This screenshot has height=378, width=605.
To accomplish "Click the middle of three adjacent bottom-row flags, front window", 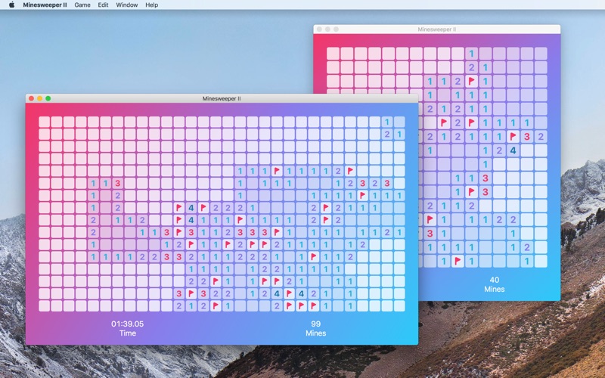I will (301, 306).
